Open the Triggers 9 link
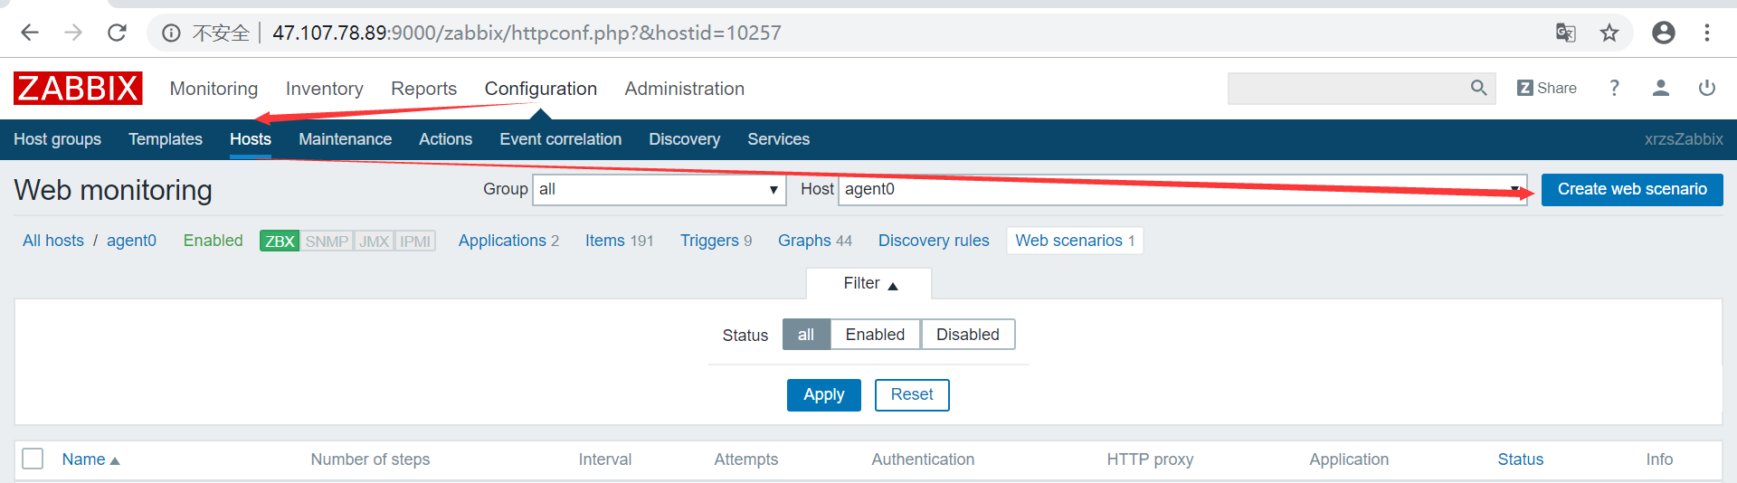Viewport: 1737px width, 483px height. [x=716, y=241]
